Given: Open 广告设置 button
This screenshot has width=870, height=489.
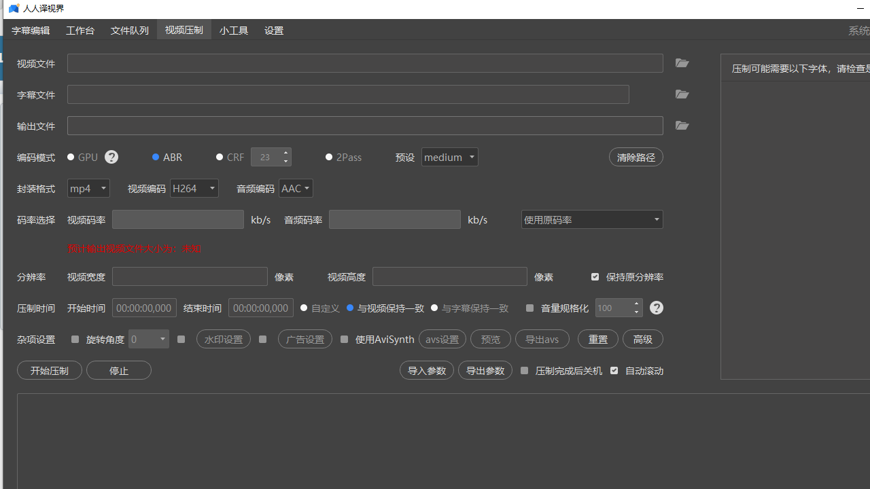Looking at the screenshot, I should click(305, 339).
